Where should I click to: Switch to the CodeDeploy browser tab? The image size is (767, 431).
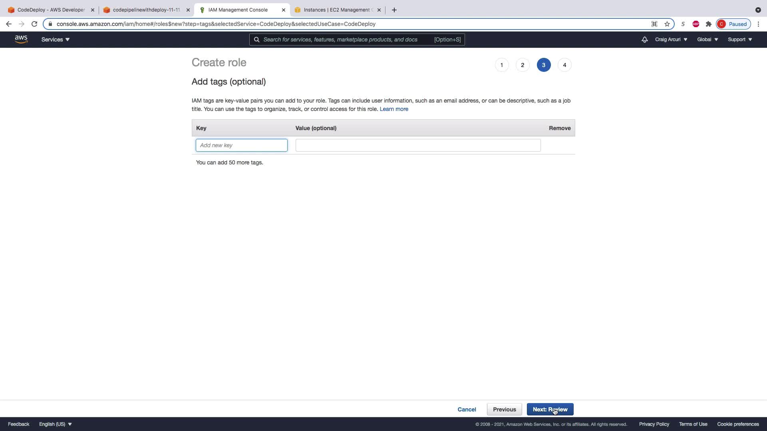51,10
